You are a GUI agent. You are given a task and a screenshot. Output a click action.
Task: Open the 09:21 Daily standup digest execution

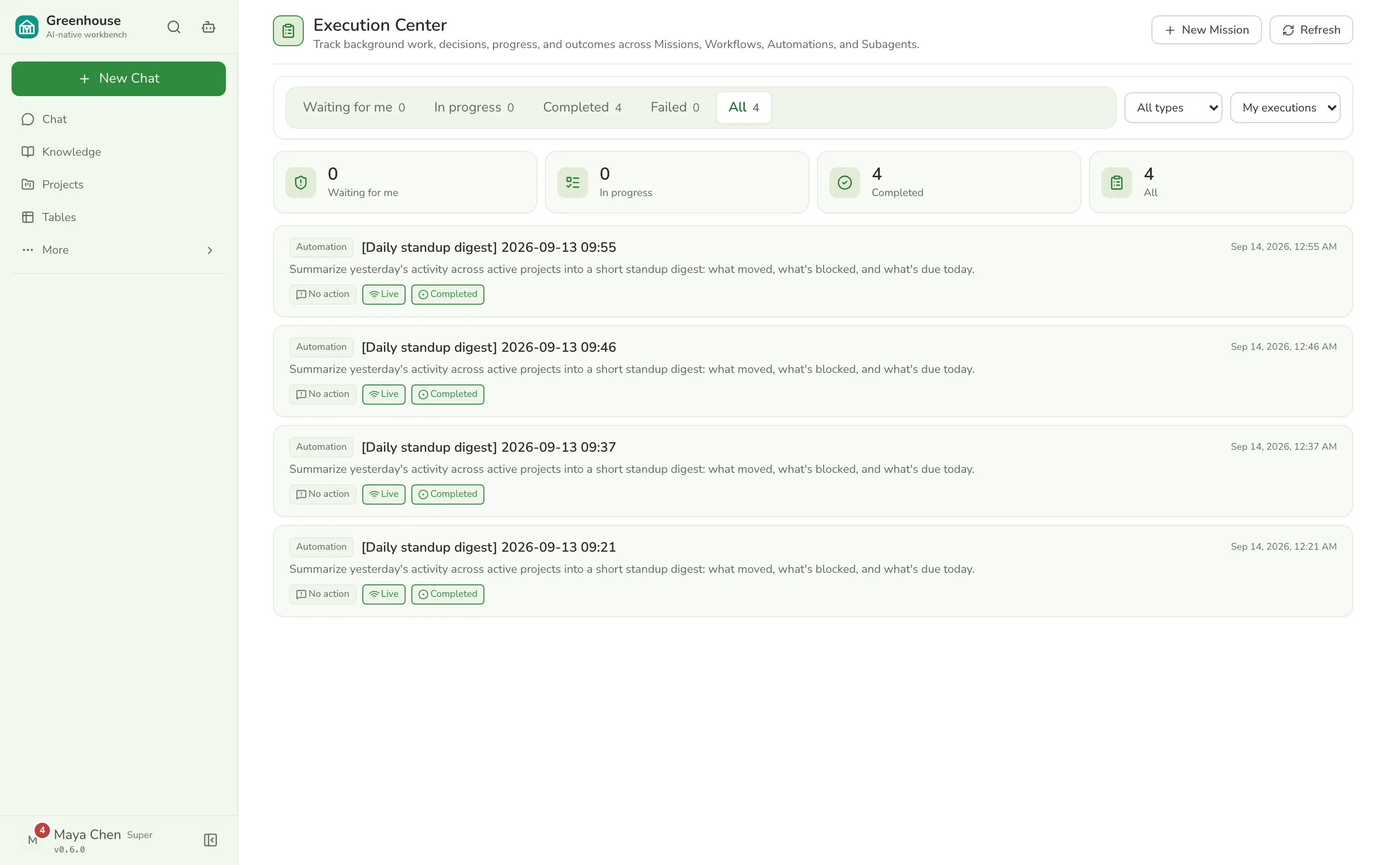[x=813, y=571]
